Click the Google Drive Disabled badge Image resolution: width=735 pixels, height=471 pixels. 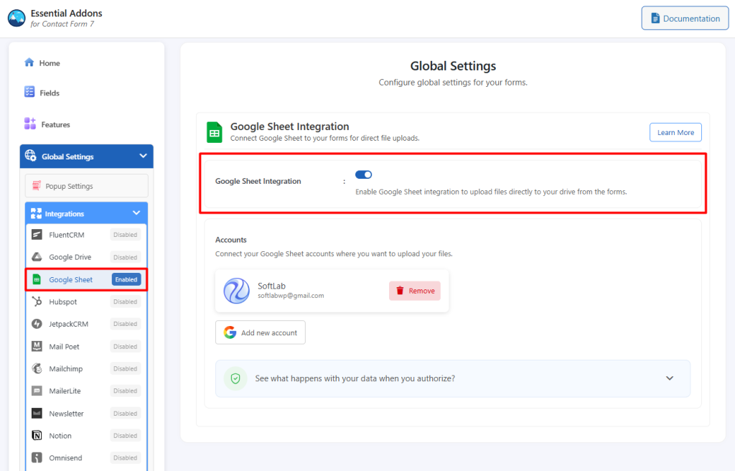pos(125,257)
